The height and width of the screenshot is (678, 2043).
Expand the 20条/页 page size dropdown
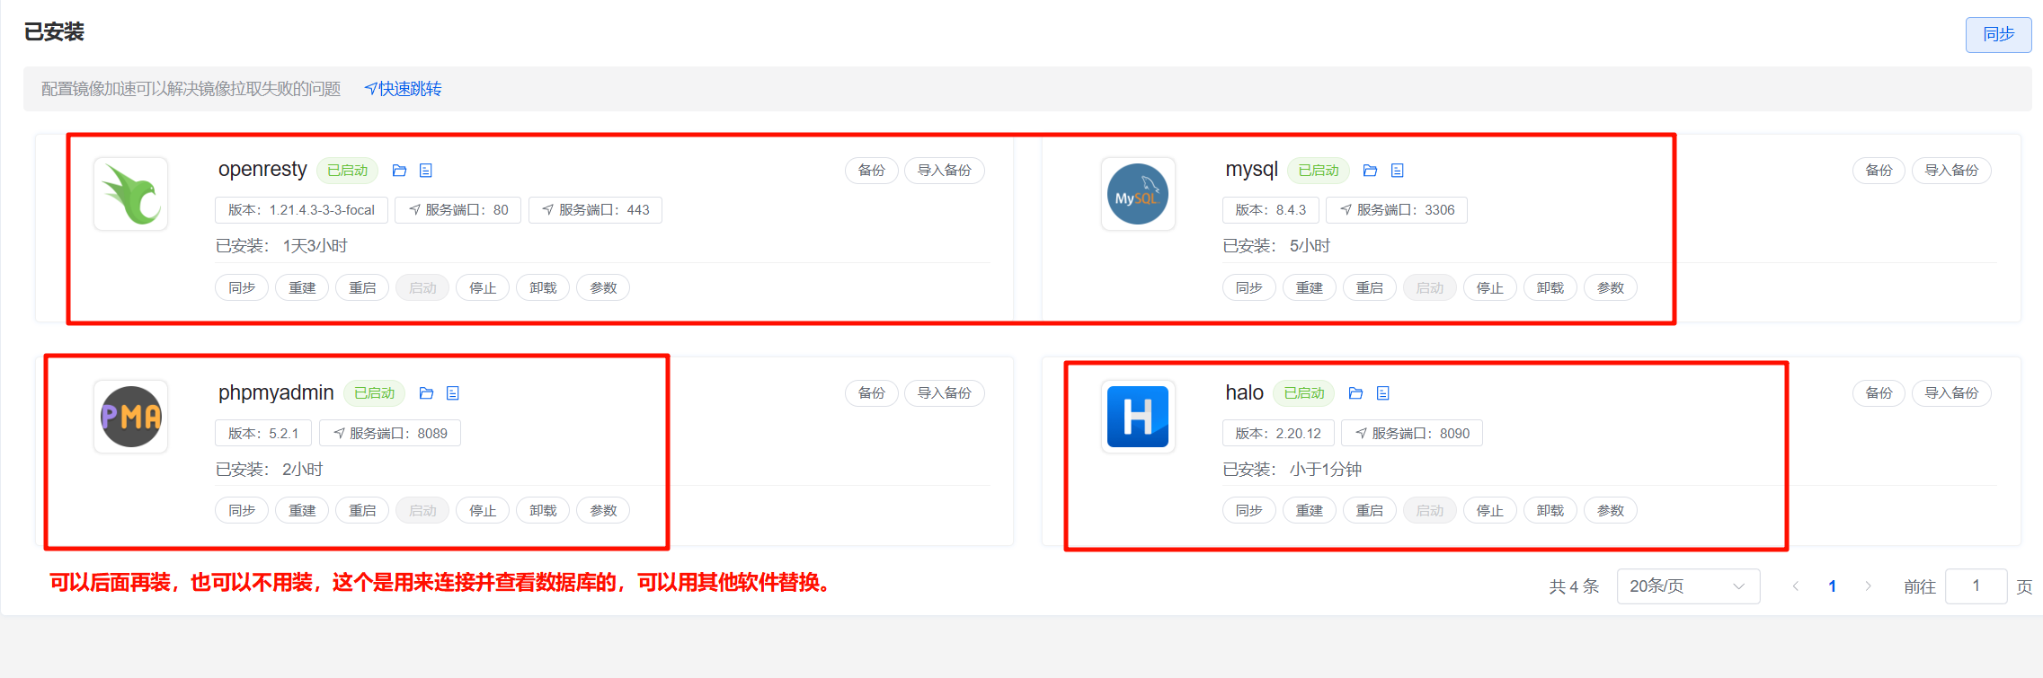1687,586
